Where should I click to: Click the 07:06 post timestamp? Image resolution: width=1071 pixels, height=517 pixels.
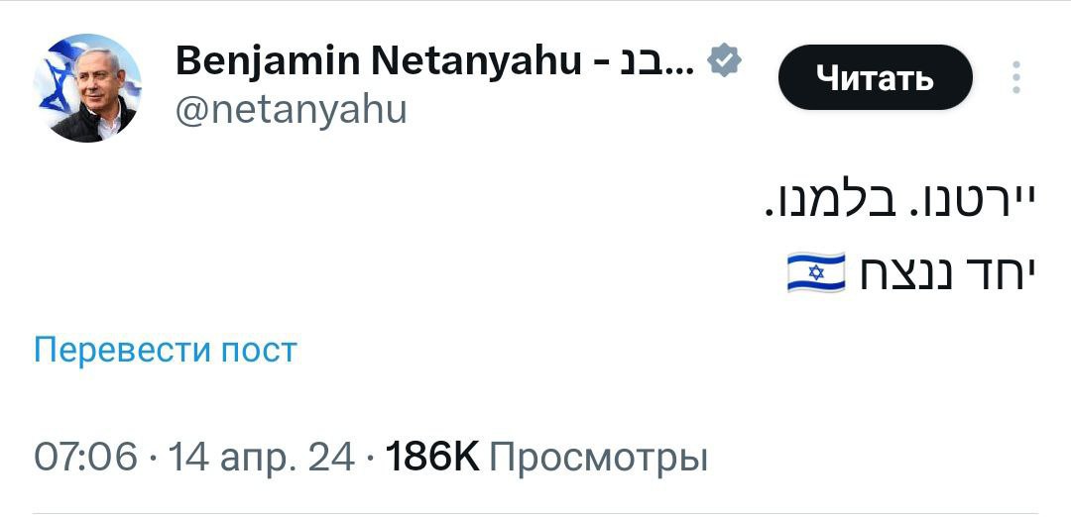tap(85, 458)
